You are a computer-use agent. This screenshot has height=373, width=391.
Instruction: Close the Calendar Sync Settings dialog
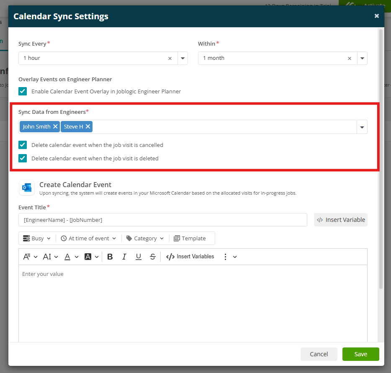[376, 16]
